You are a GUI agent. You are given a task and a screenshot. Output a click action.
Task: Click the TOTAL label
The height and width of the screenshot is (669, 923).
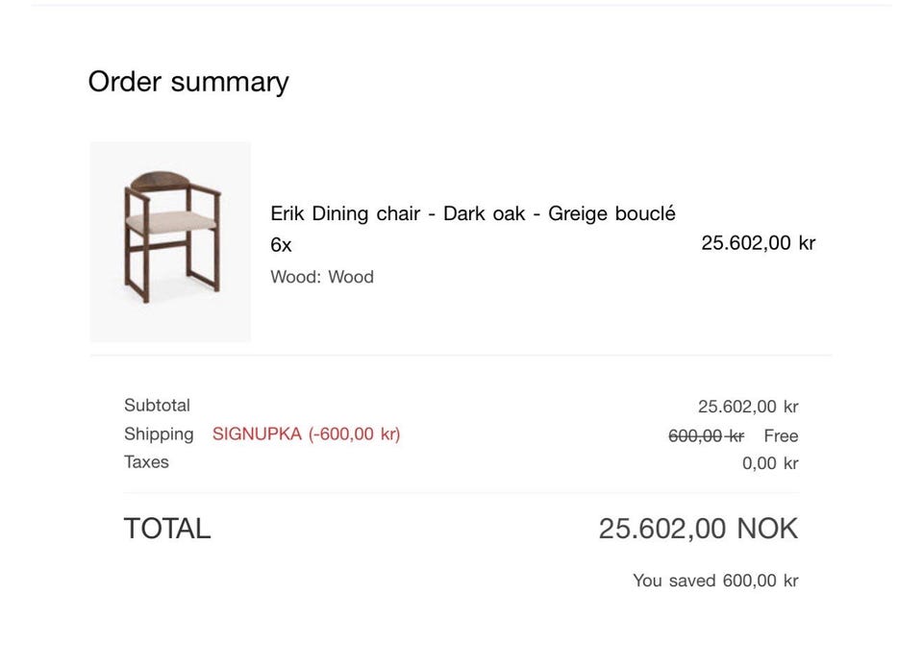[x=166, y=529]
